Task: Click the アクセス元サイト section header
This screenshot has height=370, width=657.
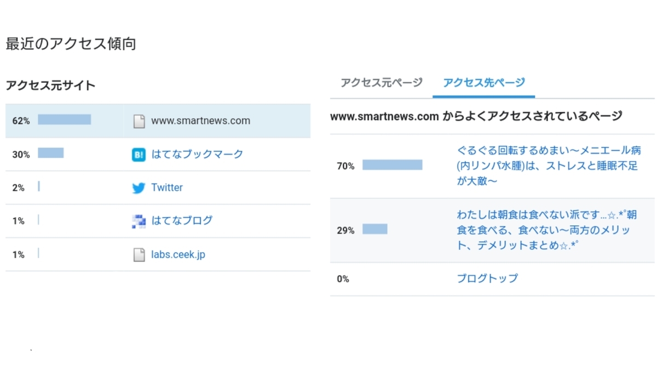Action: point(49,86)
